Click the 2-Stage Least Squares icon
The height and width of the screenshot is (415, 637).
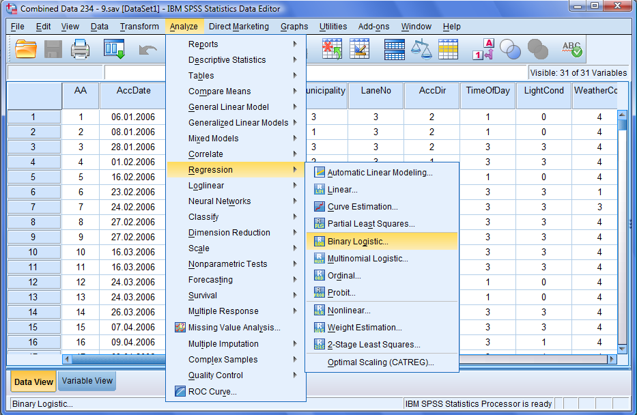tap(320, 344)
